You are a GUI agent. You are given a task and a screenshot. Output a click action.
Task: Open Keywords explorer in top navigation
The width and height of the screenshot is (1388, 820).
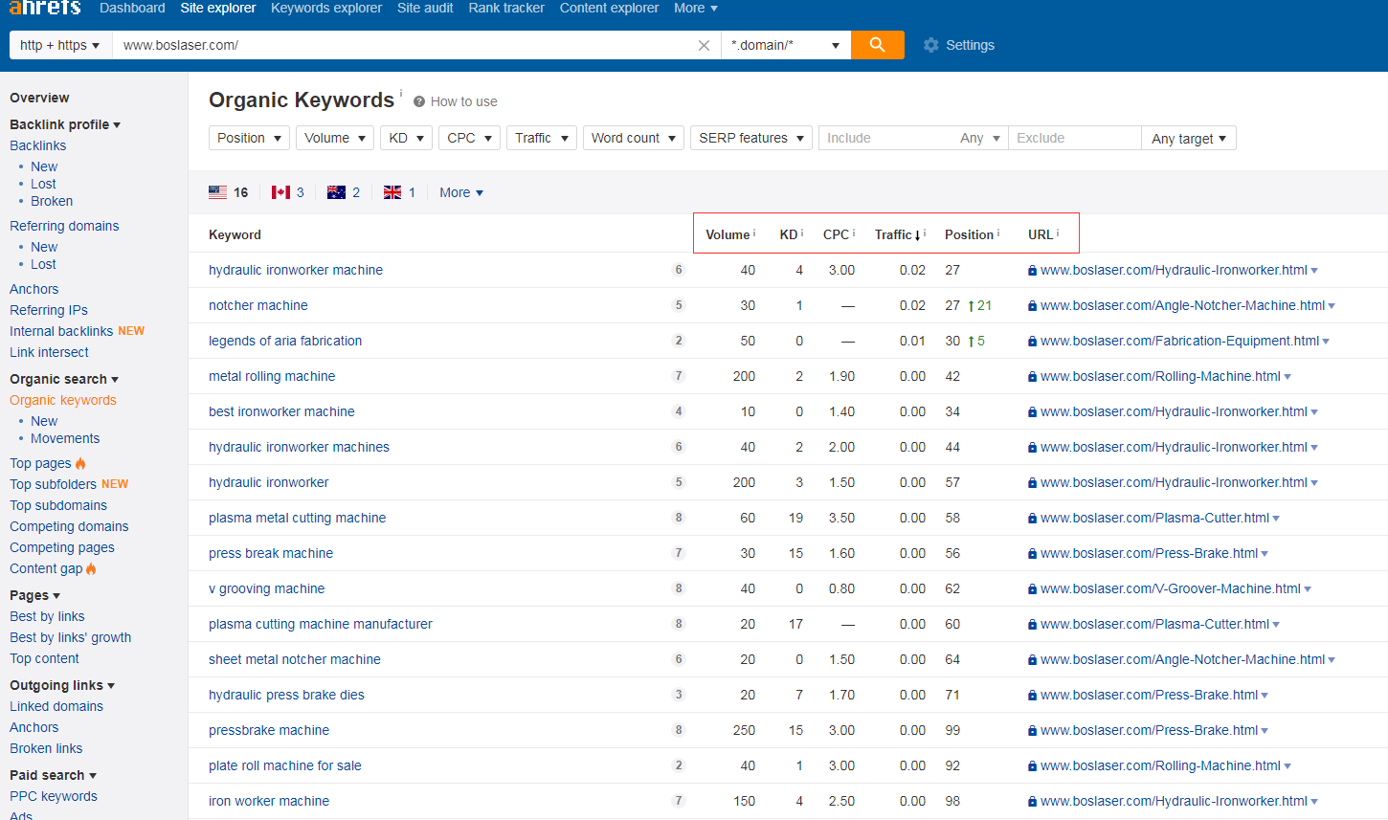coord(326,8)
